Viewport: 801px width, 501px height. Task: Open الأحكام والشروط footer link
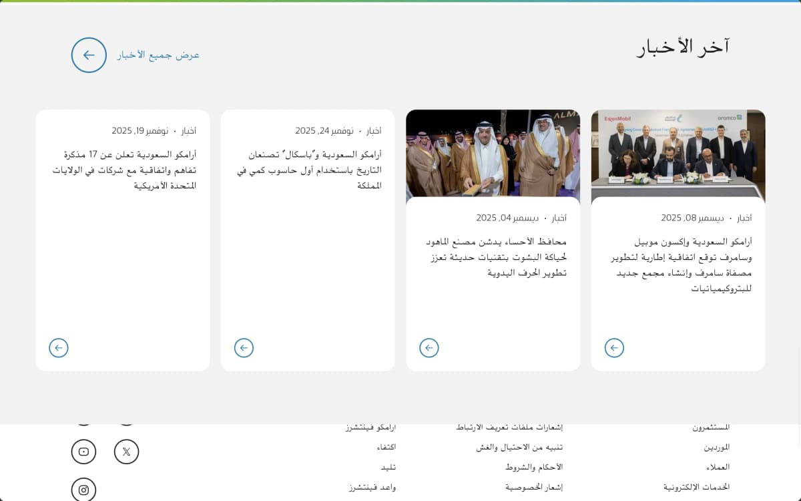[x=534, y=467]
